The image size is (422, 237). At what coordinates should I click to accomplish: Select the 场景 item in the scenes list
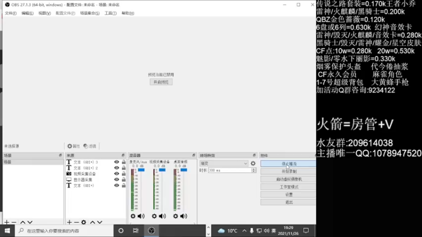click(x=33, y=162)
